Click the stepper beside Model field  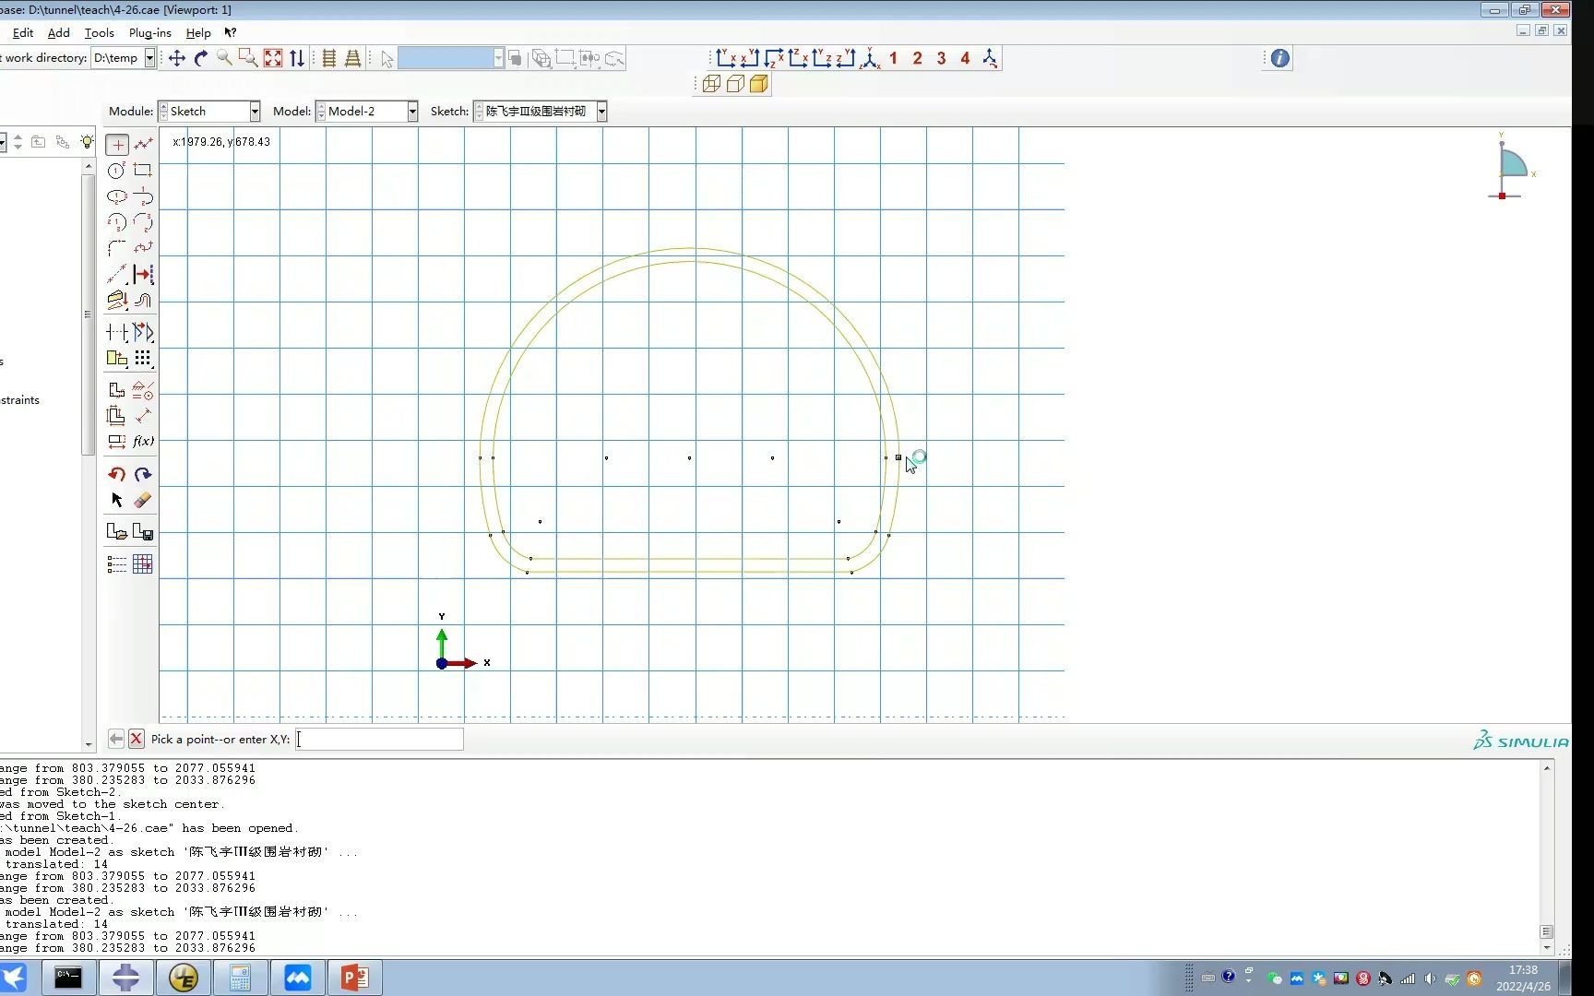pos(321,112)
